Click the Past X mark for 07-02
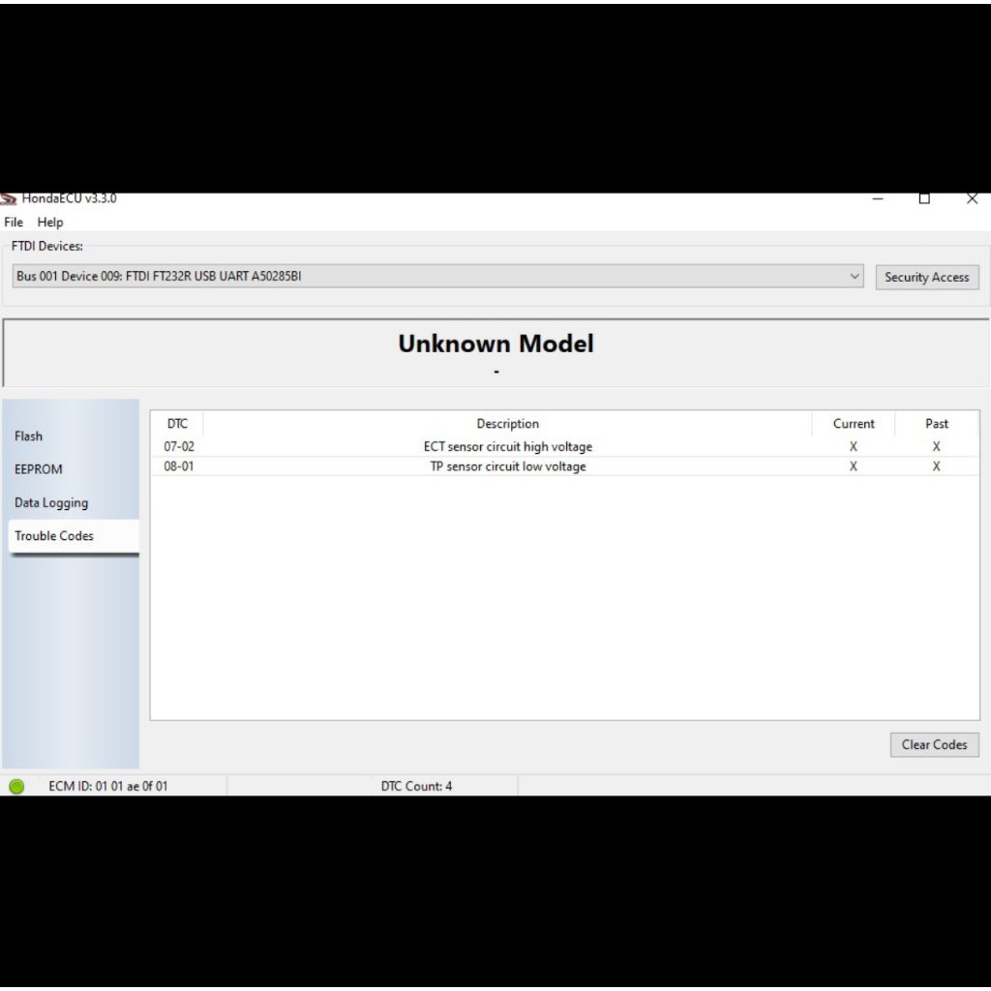 tap(937, 446)
